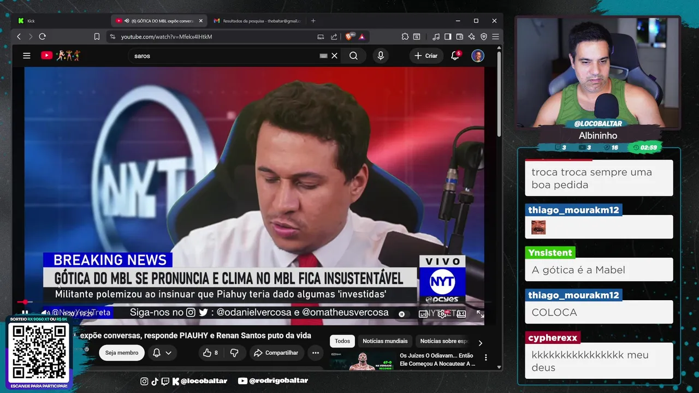Click Compartilhar share button
The image size is (699, 393).
tap(276, 353)
